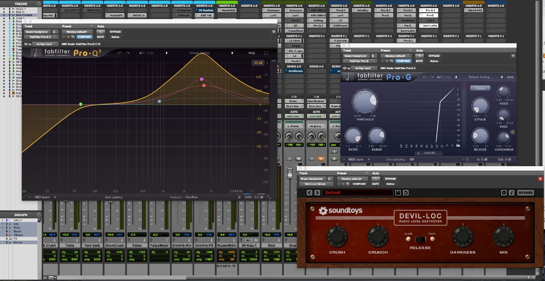The image size is (545, 281).
Task: Click Native button in Pro-G header
Action: pyautogui.click(x=434, y=61)
